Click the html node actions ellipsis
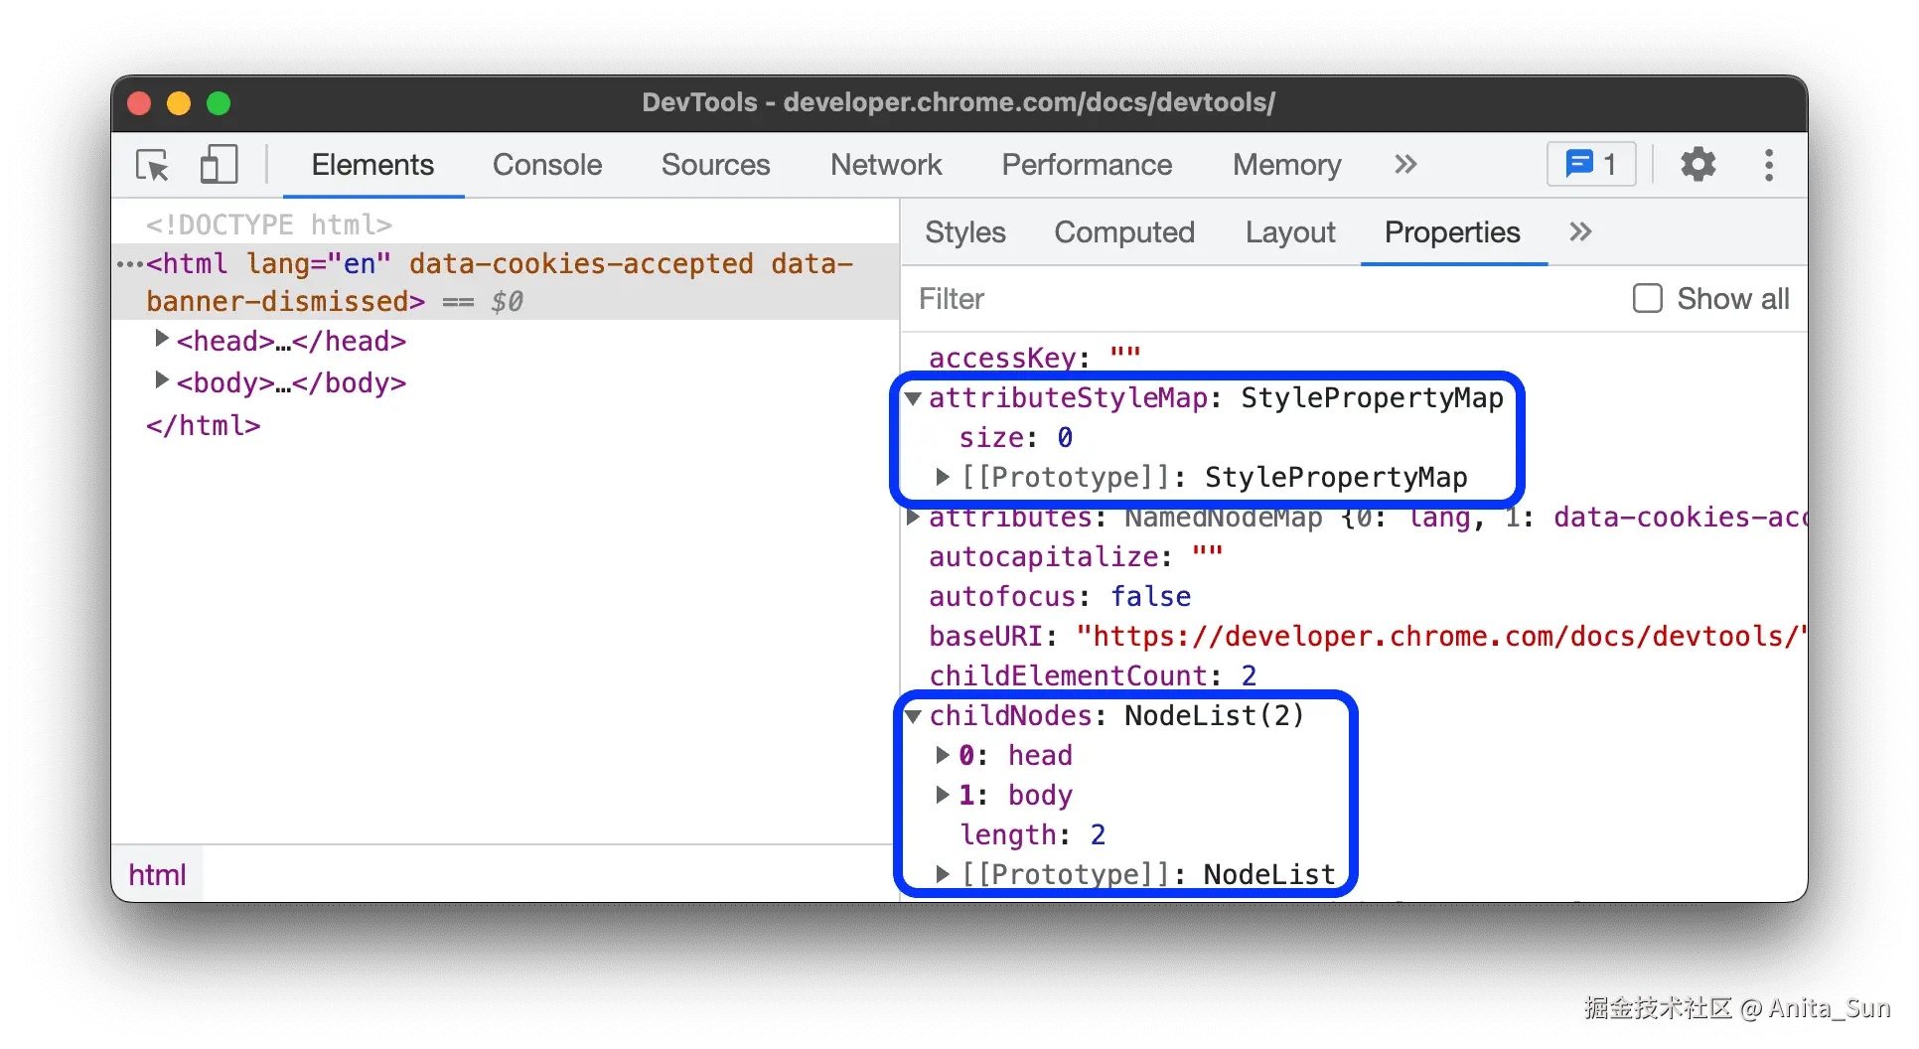Screen dimensions: 1919x1049 click(x=130, y=265)
